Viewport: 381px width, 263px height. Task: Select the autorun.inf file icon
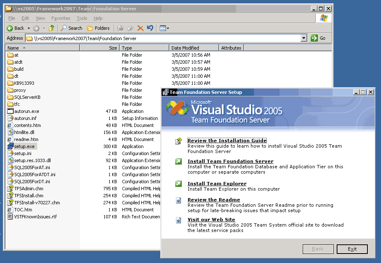click(10, 118)
